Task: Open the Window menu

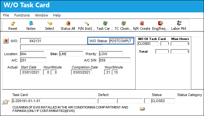Action: click(x=41, y=15)
